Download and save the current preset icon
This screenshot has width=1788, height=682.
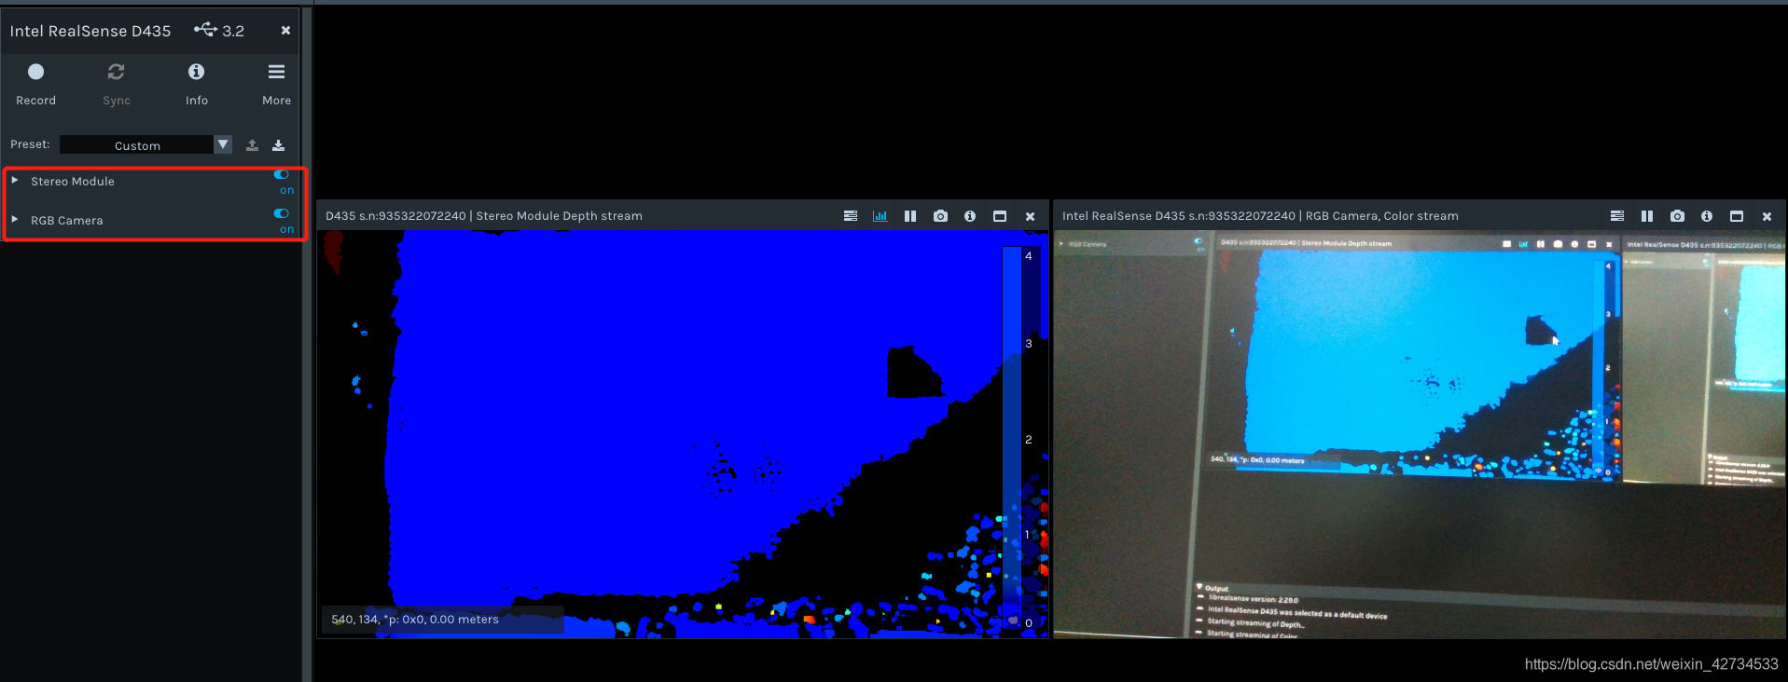[278, 145]
